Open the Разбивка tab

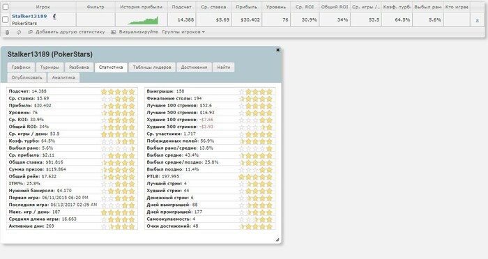pos(79,67)
